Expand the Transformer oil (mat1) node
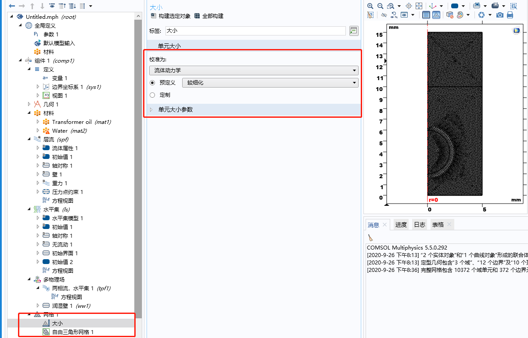 pyautogui.click(x=38, y=122)
